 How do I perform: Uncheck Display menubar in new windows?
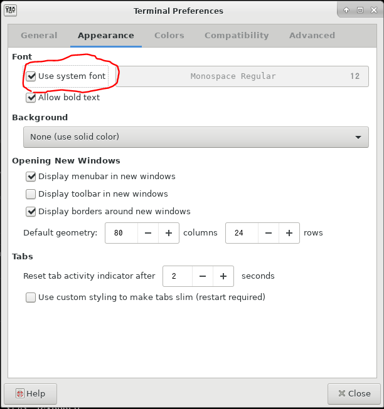[31, 177]
